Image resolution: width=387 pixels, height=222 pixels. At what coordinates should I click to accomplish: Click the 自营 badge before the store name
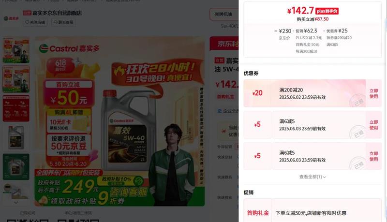(x=27, y=13)
